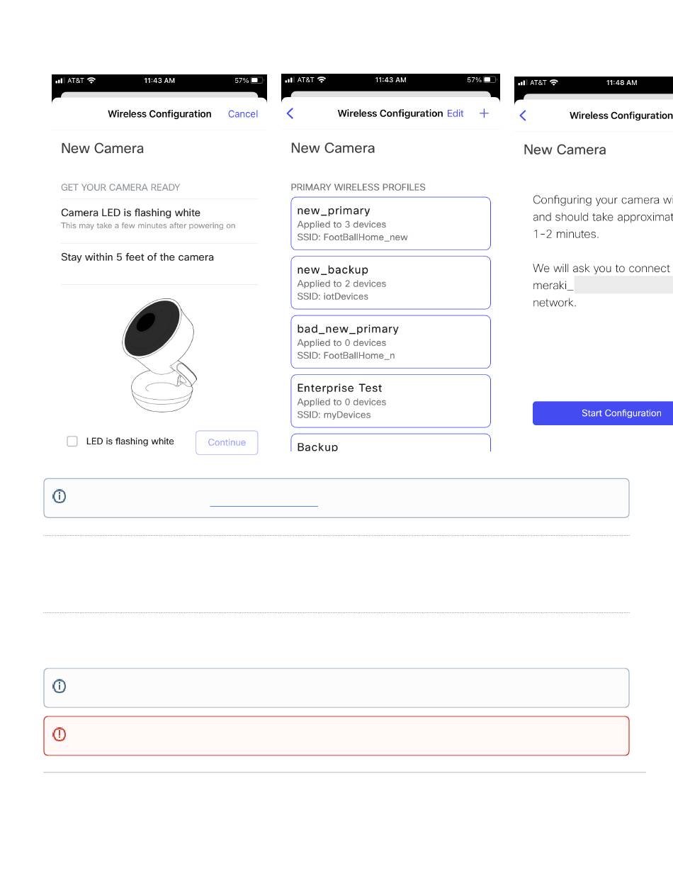Tap back chevron on configuring camera screen

(523, 116)
